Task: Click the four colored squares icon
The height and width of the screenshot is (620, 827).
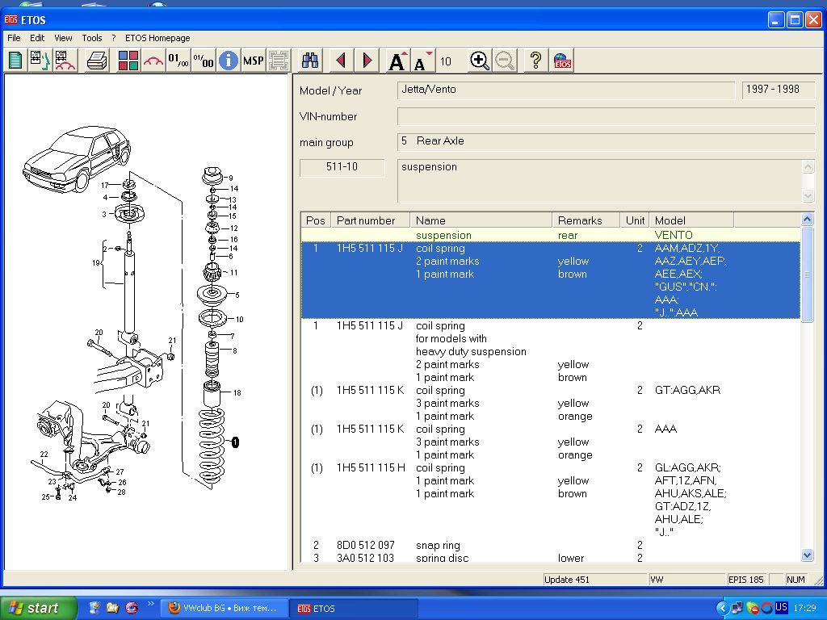Action: pyautogui.click(x=128, y=61)
